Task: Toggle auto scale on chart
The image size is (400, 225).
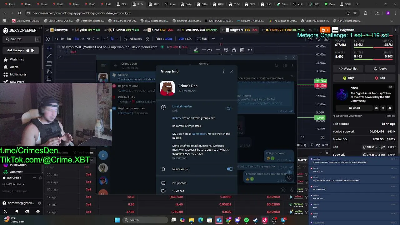Action: (x=325, y=145)
